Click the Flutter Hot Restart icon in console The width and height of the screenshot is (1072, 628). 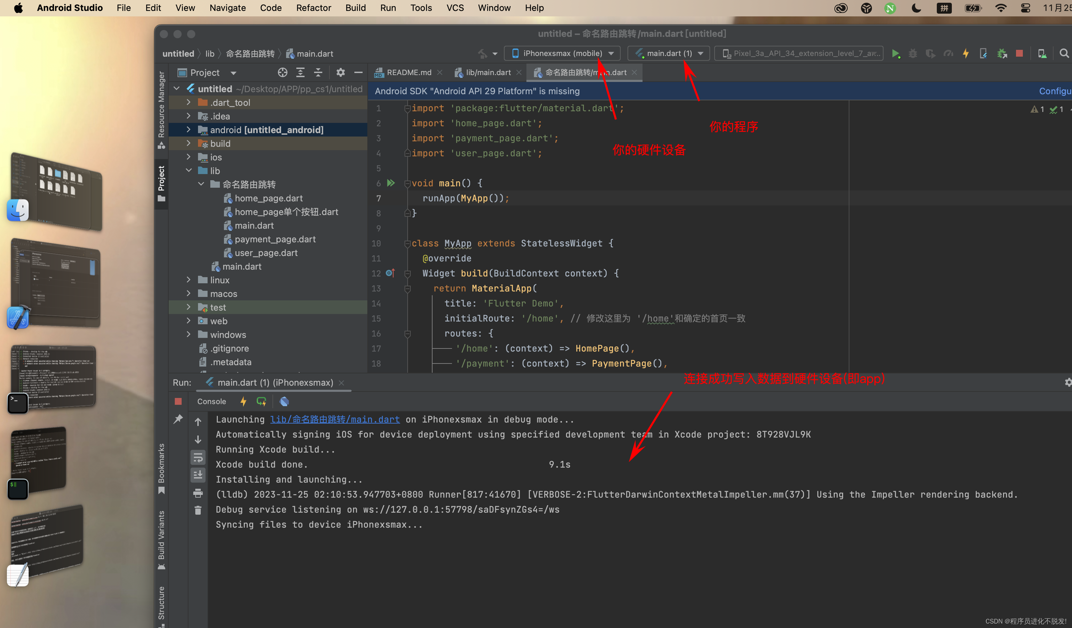pyautogui.click(x=261, y=401)
